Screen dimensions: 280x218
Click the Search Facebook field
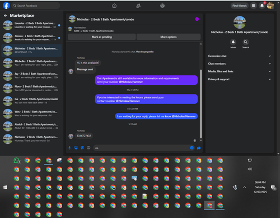point(36,6)
